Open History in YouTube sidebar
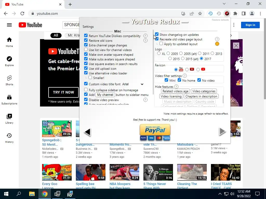The image size is (266, 199). (9, 138)
